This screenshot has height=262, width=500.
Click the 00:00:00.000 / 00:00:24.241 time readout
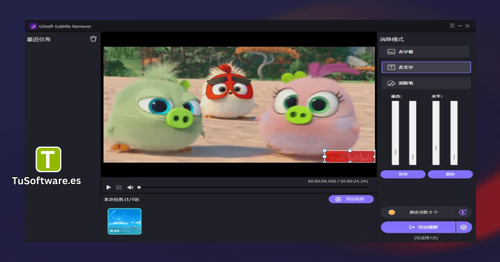pyautogui.click(x=338, y=181)
